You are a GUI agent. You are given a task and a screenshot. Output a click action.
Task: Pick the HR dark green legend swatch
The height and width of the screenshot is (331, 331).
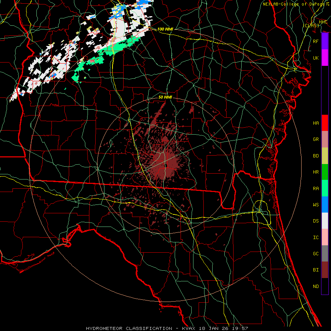coord(325,172)
